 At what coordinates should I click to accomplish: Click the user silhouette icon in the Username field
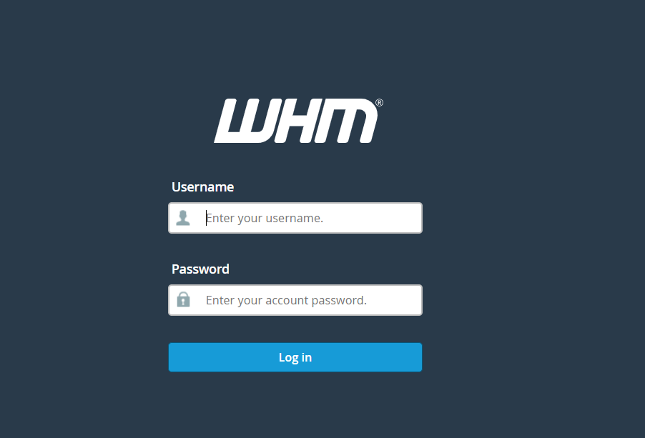pyautogui.click(x=183, y=218)
